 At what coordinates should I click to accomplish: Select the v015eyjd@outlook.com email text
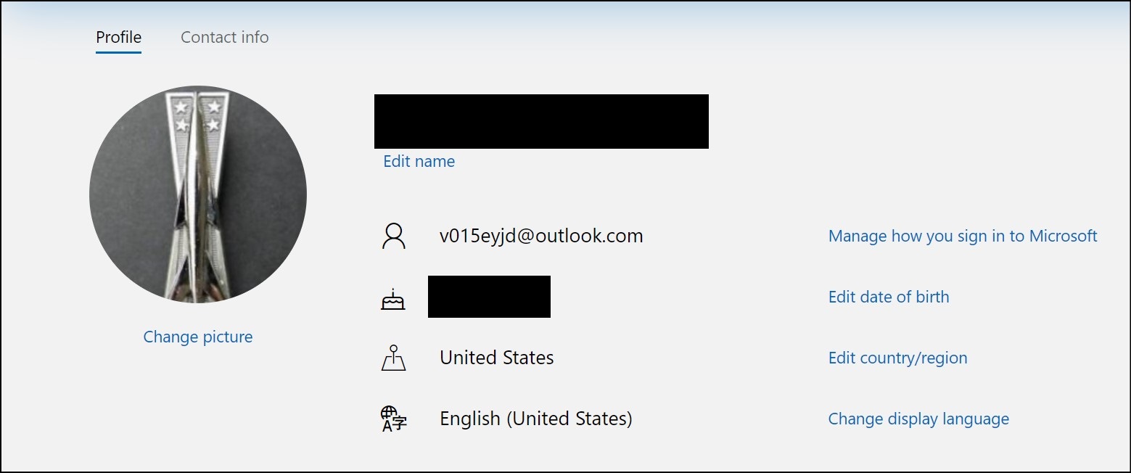pyautogui.click(x=541, y=236)
